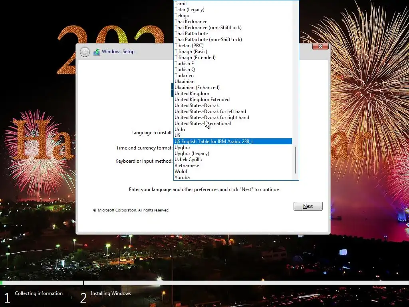Select Turkmen from the list
This screenshot has width=409, height=307.
[x=233, y=76]
